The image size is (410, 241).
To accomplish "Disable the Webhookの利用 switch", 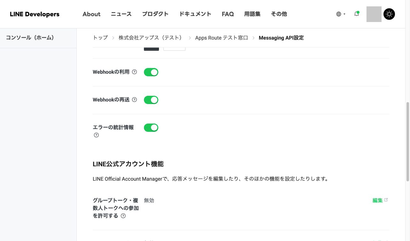I will 151,72.
